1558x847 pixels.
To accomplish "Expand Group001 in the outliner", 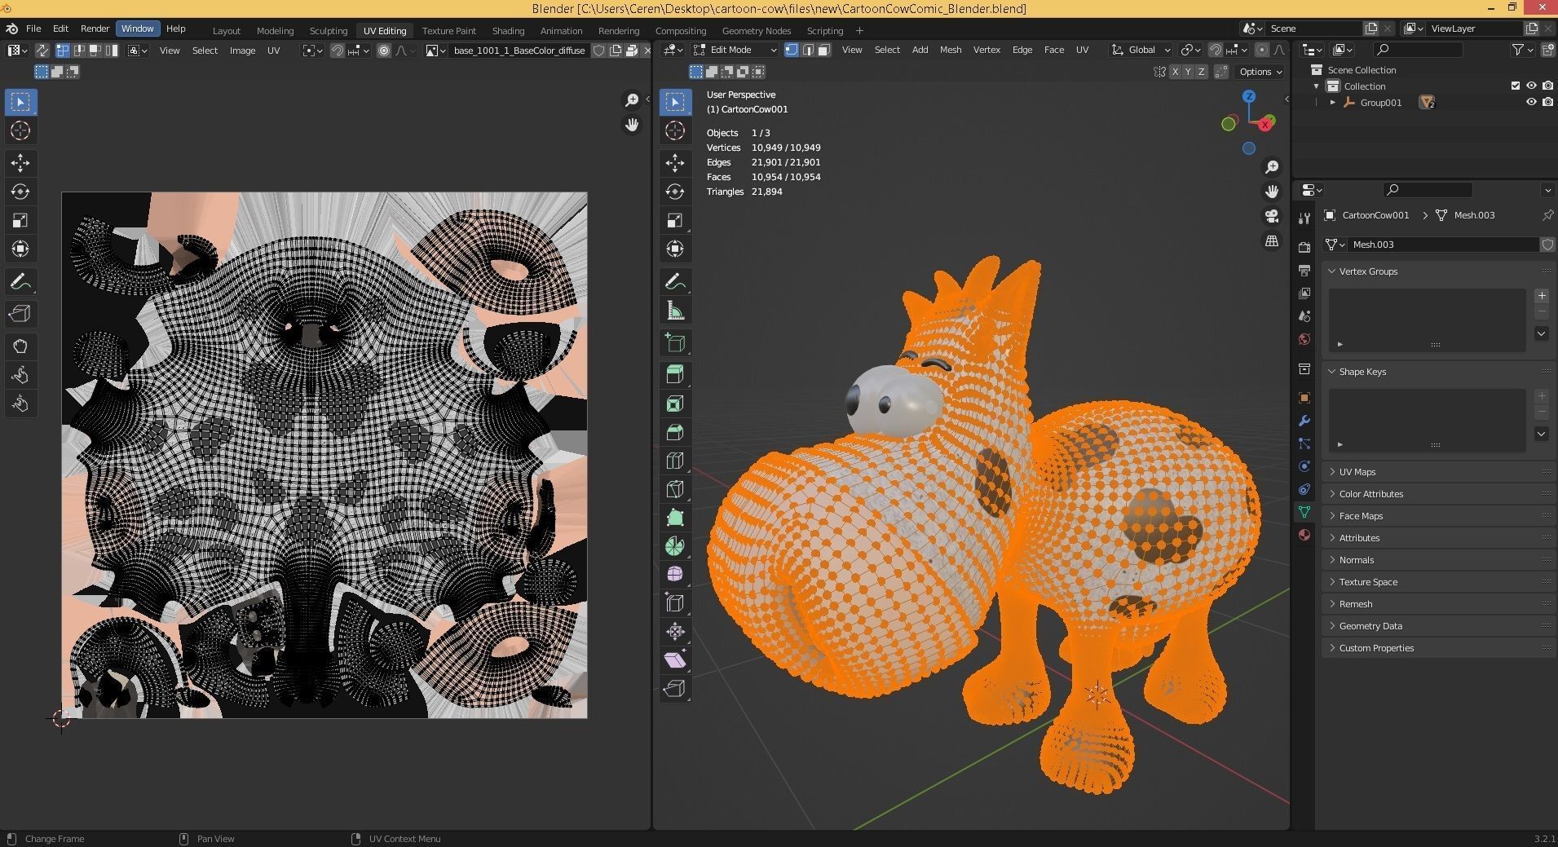I will coord(1333,103).
